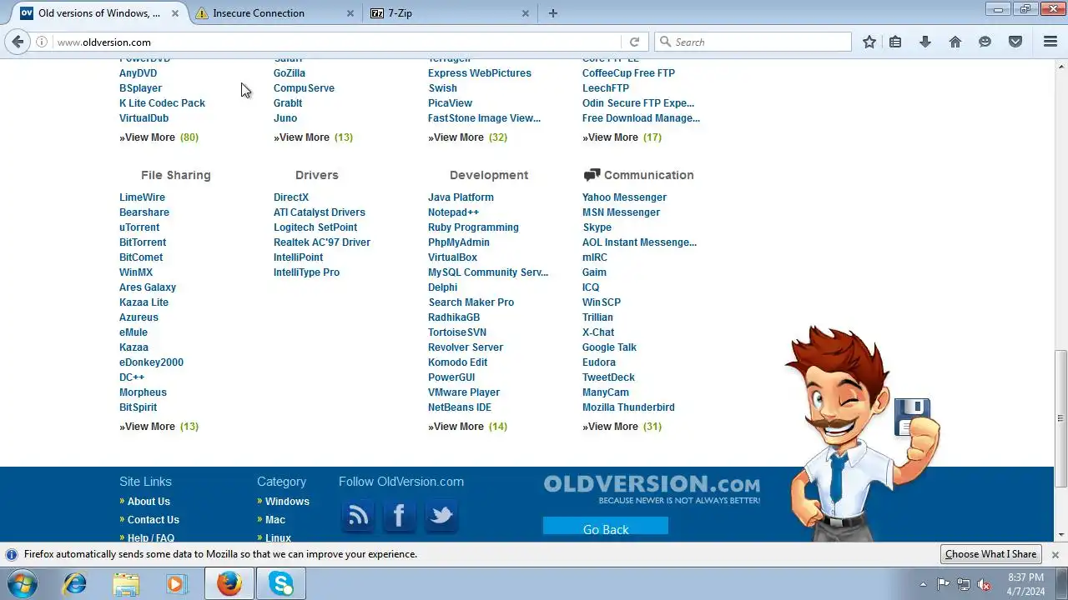Image resolution: width=1068 pixels, height=600 pixels.
Task: Open Skype from the taskbar
Action: [x=281, y=583]
